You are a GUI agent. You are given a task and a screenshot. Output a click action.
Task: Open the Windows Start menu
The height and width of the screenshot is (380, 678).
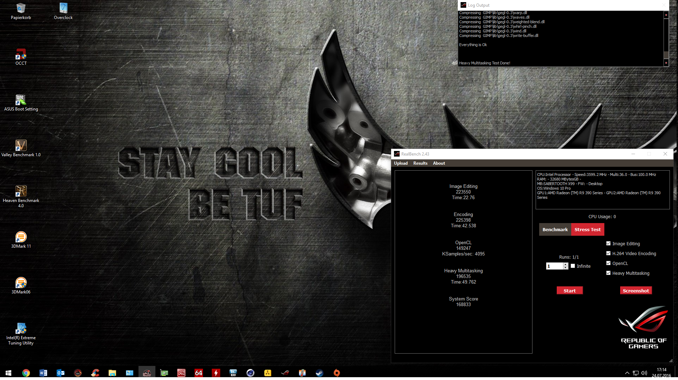8,373
